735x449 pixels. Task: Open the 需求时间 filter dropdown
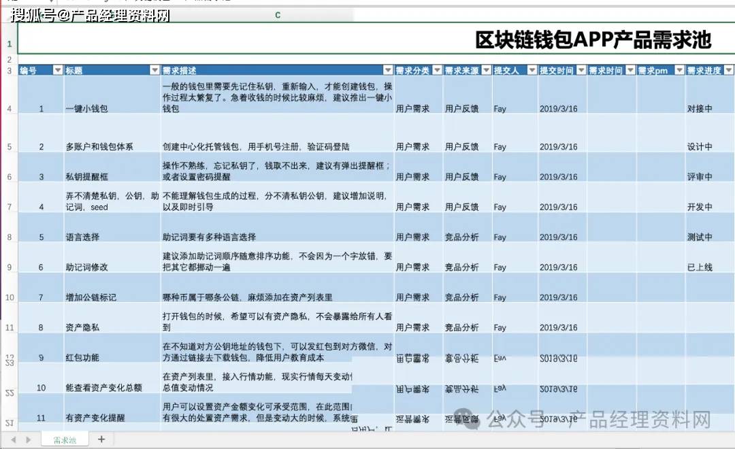click(x=630, y=70)
